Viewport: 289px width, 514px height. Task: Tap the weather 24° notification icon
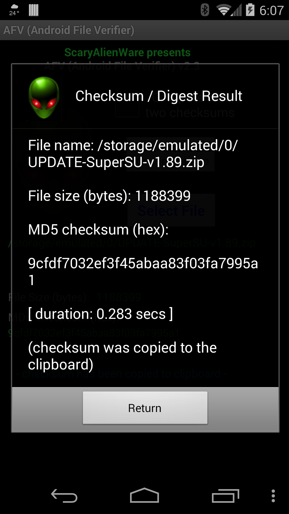point(14,10)
